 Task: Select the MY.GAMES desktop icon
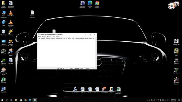(x=176, y=81)
